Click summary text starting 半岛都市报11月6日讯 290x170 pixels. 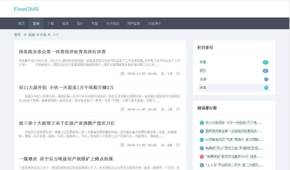(100, 63)
